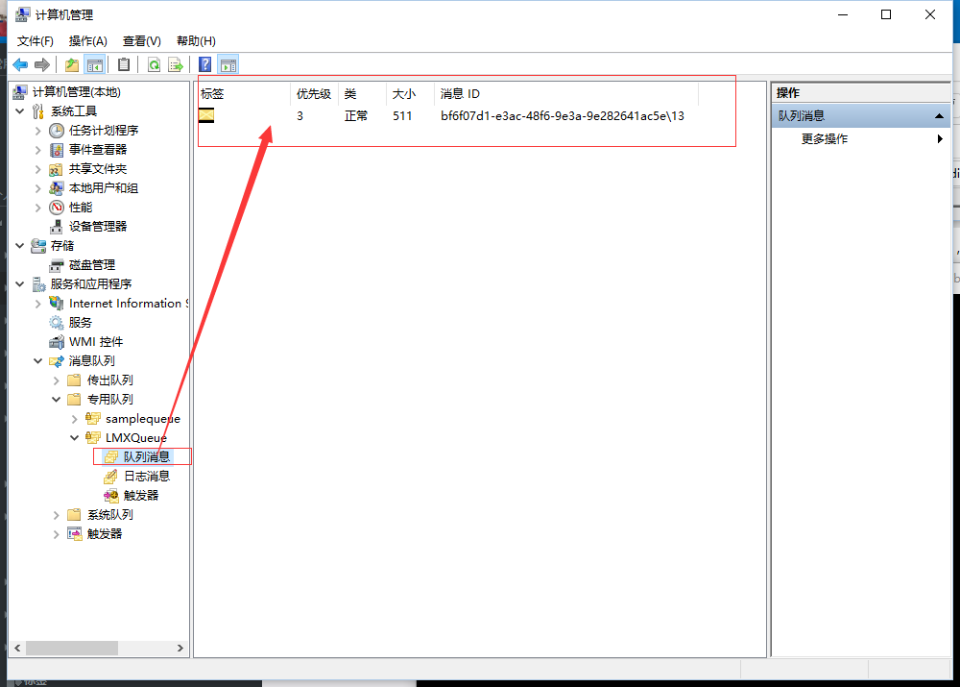Viewport: 960px width, 687px height.
Task: Click the 设备管理器 icon
Action: [57, 226]
